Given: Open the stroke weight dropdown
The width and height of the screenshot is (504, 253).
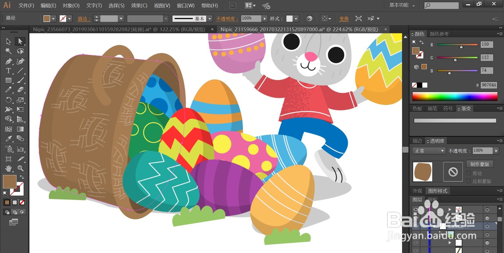Looking at the screenshot, I should pos(121,19).
